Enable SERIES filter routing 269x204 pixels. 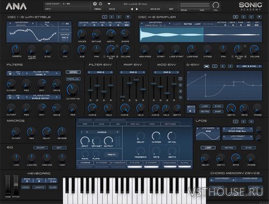click(x=73, y=72)
